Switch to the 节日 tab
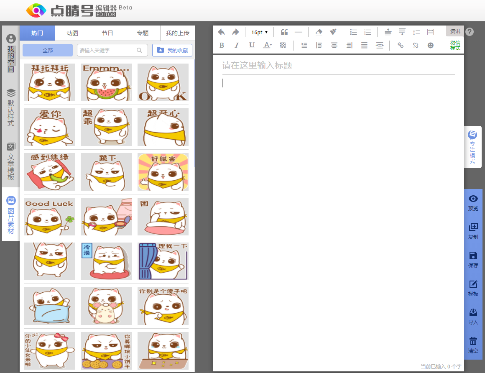Screen dimensions: 485x373 (107, 33)
